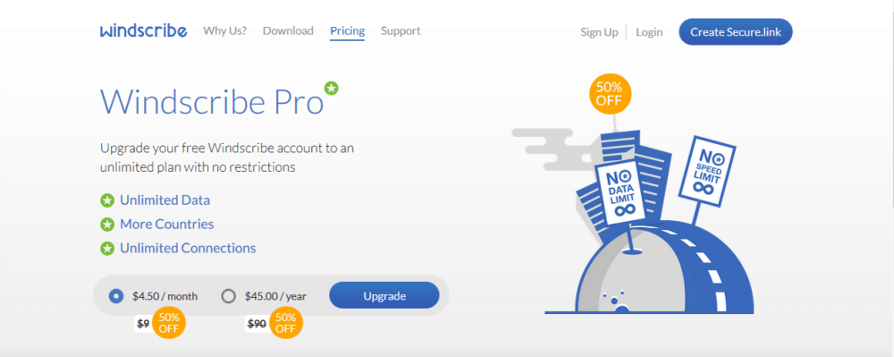
Task: Click the 50% OFF badge under monthly price
Action: 169,323
